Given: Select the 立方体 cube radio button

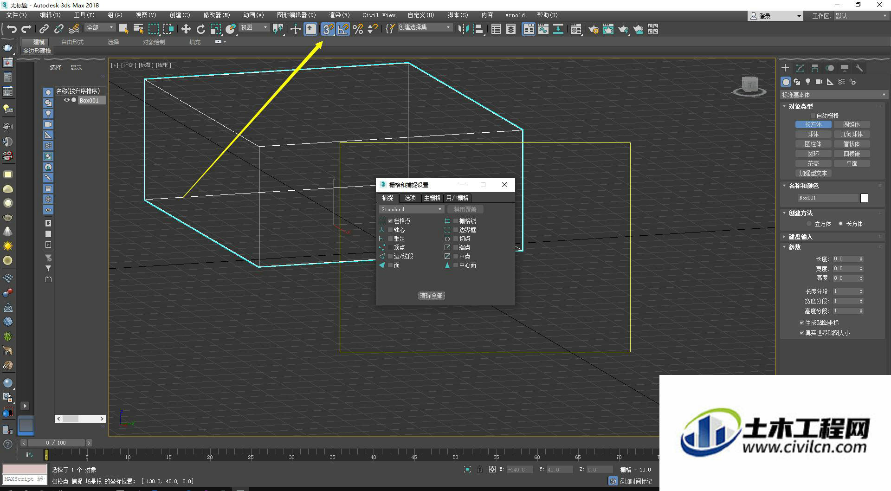Looking at the screenshot, I should (809, 224).
